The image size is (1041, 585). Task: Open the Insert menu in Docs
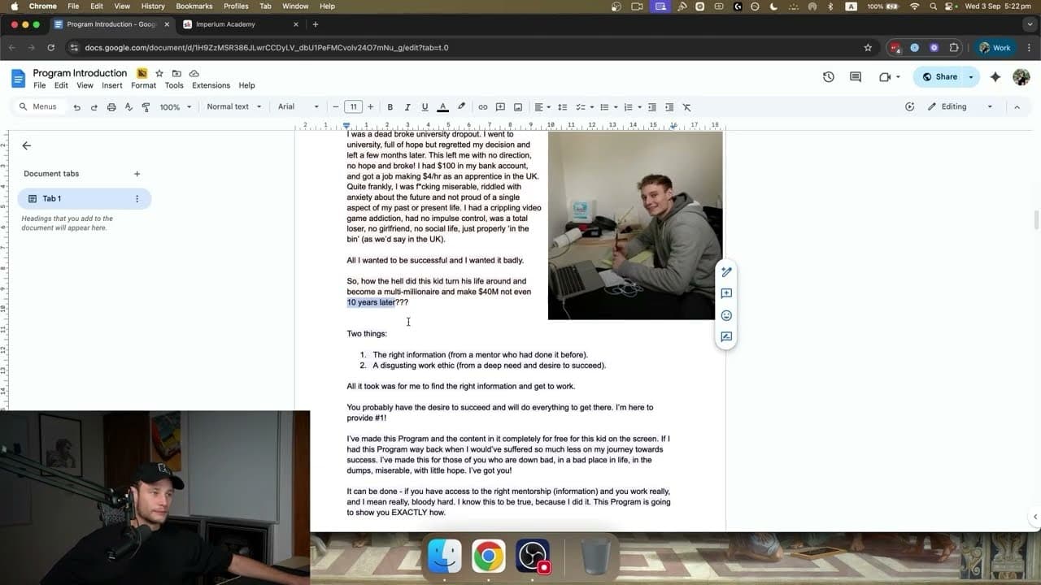112,85
